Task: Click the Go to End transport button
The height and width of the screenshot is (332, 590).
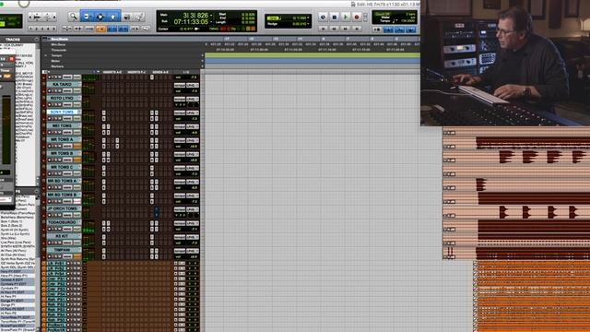Action: coord(357,29)
